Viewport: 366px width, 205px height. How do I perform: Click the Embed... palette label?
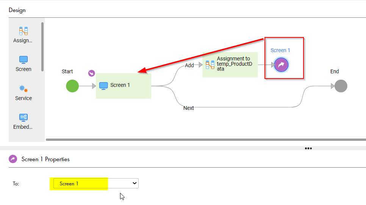point(23,127)
